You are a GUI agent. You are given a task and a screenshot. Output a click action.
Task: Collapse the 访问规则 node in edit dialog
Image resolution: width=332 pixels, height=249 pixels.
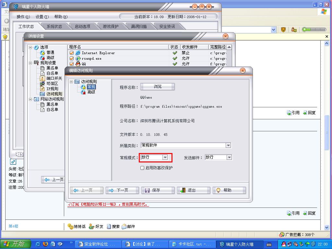click(x=71, y=81)
